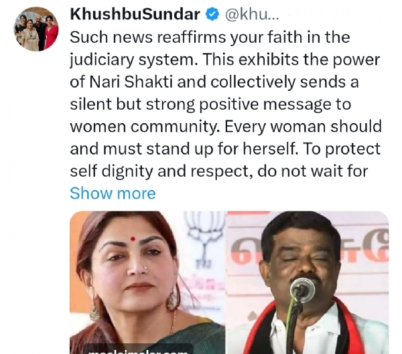Click the woman in red in the avatar

click(52, 32)
